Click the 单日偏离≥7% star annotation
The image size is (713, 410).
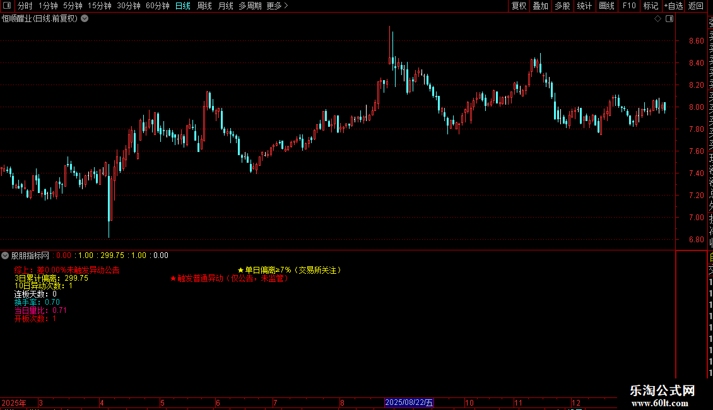pyautogui.click(x=289, y=270)
